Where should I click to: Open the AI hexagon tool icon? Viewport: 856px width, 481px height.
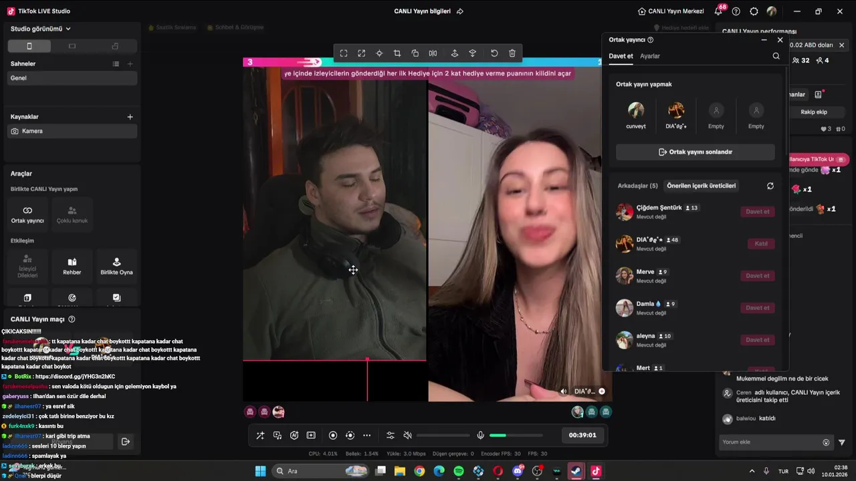(294, 436)
